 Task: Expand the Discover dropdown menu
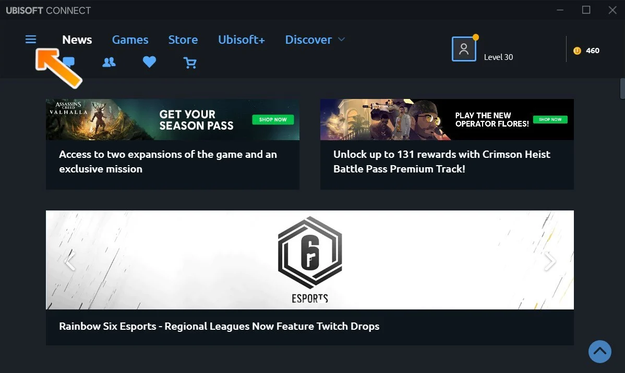click(x=315, y=40)
